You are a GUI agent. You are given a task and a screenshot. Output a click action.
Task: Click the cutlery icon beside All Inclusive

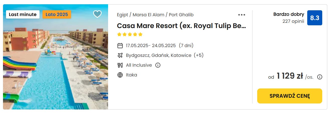click(x=120, y=65)
